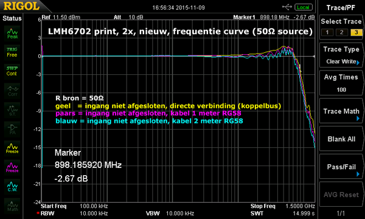Click the RIGOL logo
This screenshot has width=365, height=219.
pos(21,6)
